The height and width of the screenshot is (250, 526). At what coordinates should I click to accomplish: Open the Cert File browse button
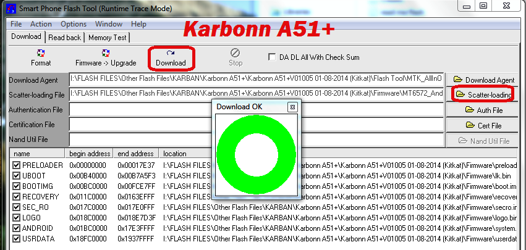[482, 126]
